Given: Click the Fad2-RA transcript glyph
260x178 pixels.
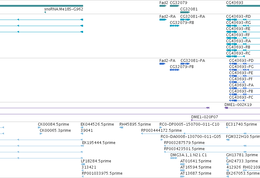Looking at the screenshot, I should pyautogui.click(x=163, y=20).
